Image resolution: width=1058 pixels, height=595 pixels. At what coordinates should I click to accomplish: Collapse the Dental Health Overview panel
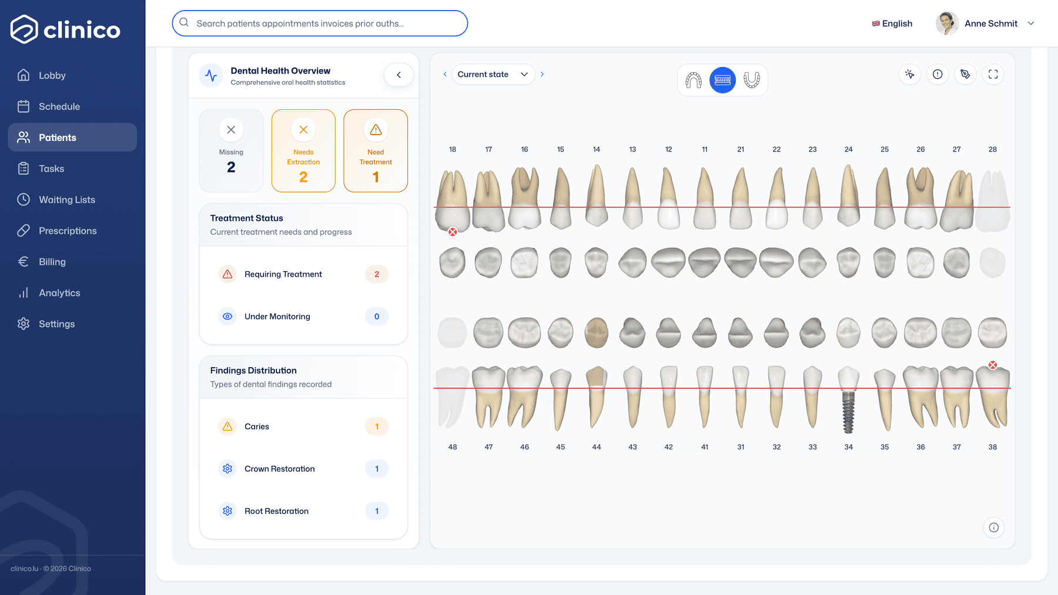[399, 75]
